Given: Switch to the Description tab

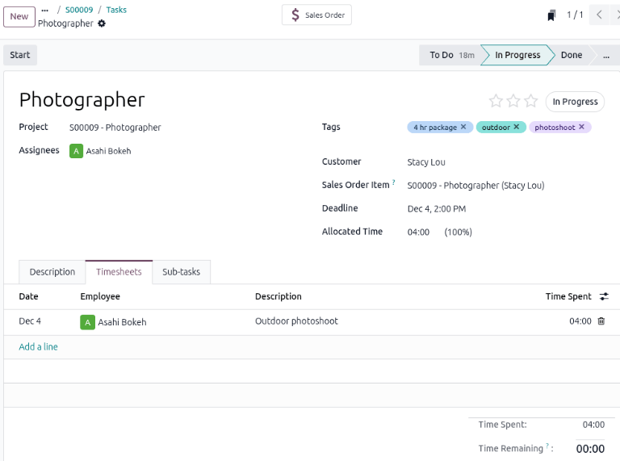Looking at the screenshot, I should click(x=52, y=272).
